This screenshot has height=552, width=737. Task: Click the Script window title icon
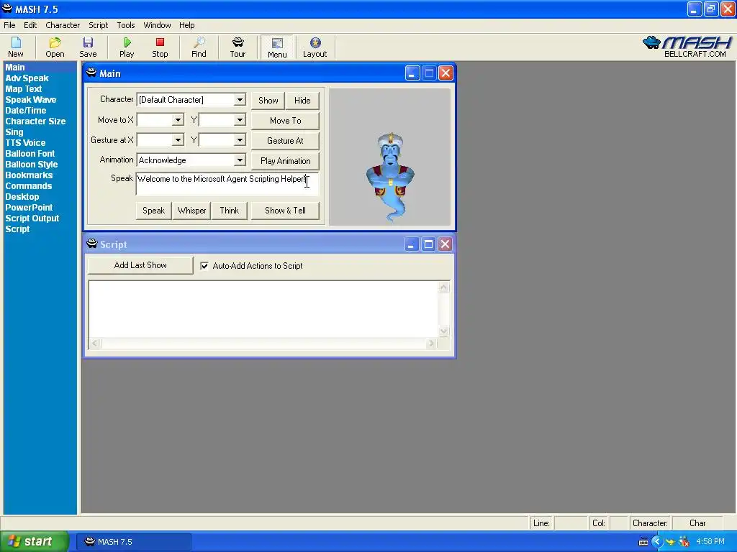(91, 244)
